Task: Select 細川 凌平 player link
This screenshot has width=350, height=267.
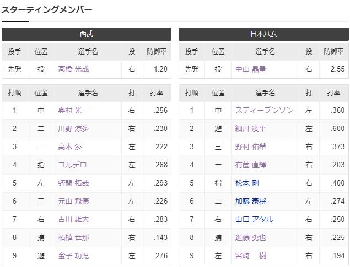Action: pos(250,129)
